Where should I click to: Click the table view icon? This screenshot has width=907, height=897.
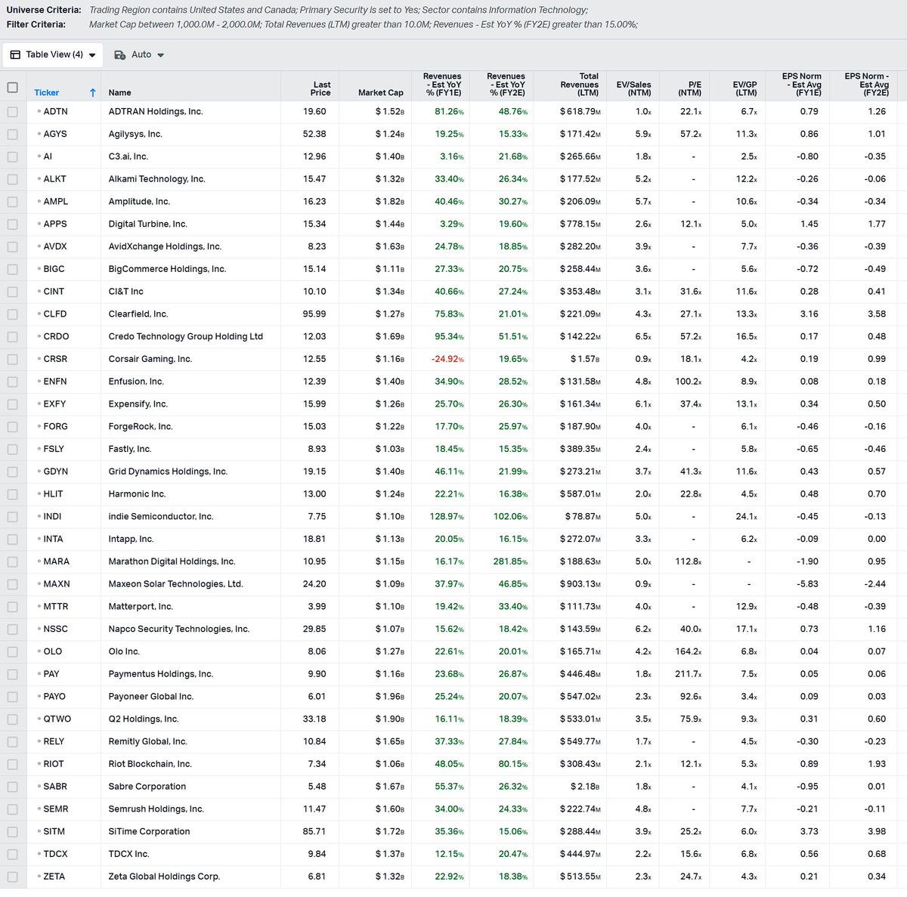16,54
